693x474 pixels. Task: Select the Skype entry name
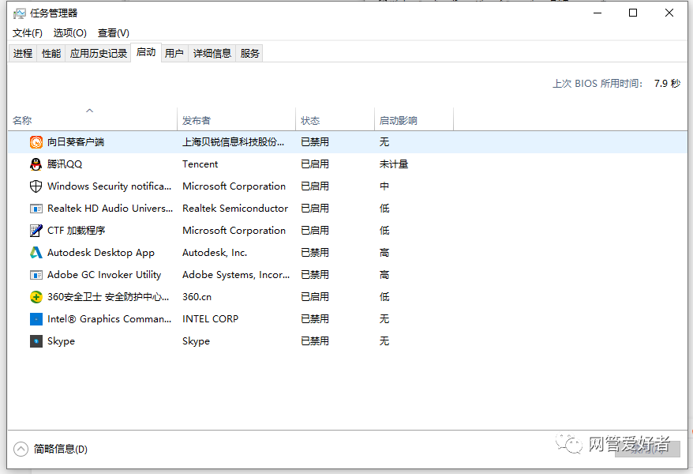61,341
